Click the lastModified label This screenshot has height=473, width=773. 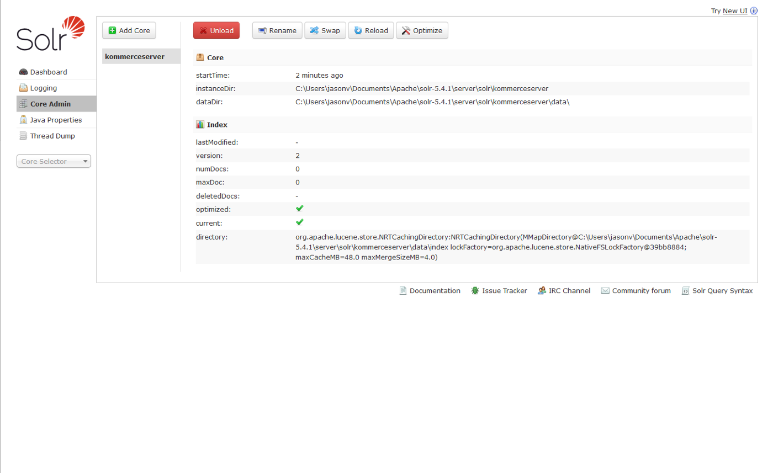[217, 142]
